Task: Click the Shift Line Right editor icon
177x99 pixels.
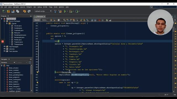Action: tap(95, 20)
